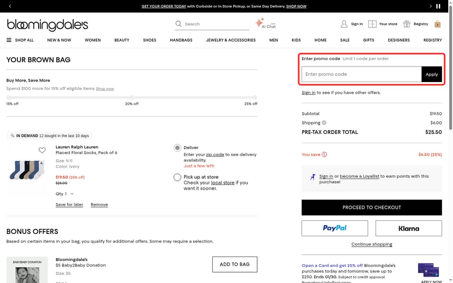Open the SALE menu
This screenshot has height=283, width=453.
click(x=344, y=40)
